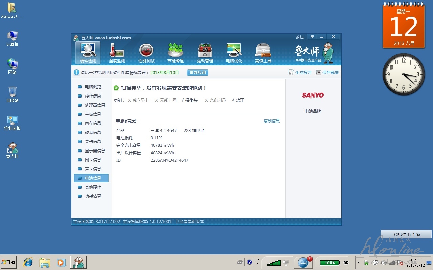
Task: Click the 重新检测 re-detect button
Action: point(198,73)
